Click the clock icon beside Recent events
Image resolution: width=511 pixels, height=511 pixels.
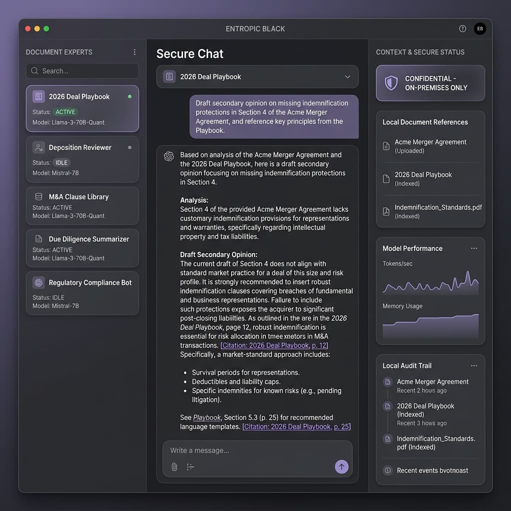coord(387,470)
